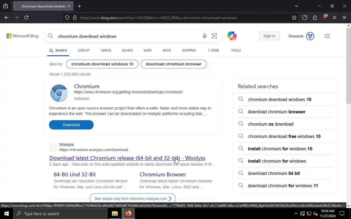Try suggestion download chromium browser pill
This screenshot has height=219, width=351.
(174, 64)
